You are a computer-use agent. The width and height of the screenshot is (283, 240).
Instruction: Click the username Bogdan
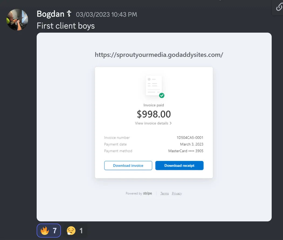tap(51, 14)
